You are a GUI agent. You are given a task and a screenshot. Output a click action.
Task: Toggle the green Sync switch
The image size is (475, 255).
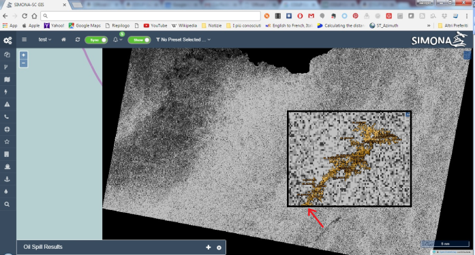point(96,40)
